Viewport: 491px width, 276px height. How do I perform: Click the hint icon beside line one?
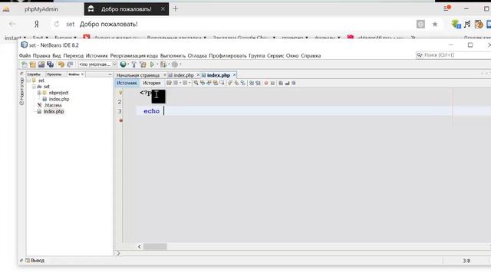click(x=120, y=93)
